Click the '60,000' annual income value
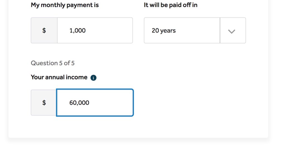The image size is (286, 150). (79, 103)
